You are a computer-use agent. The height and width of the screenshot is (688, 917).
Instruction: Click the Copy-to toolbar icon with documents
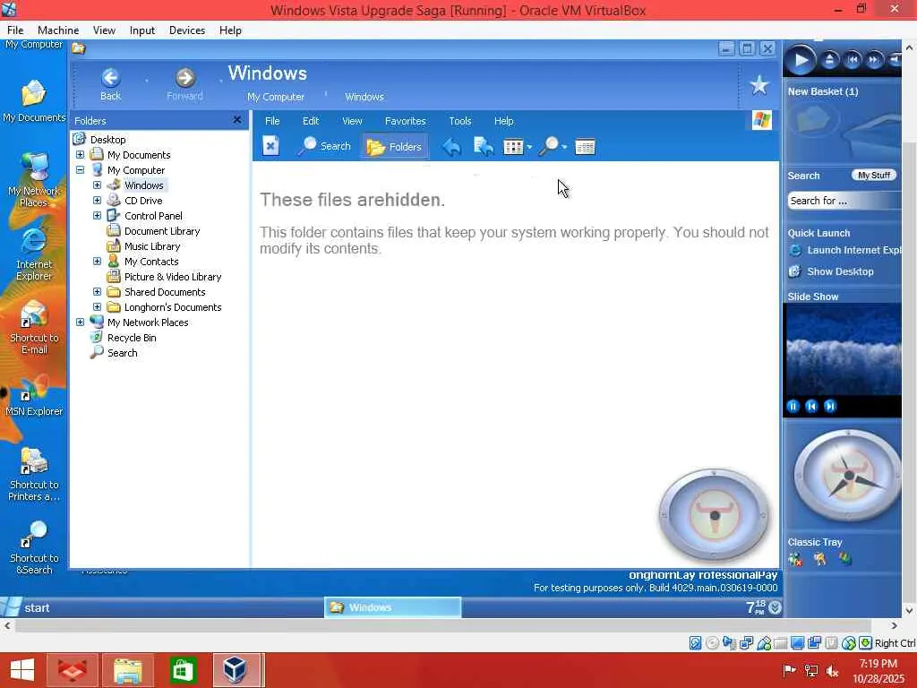pyautogui.click(x=483, y=147)
